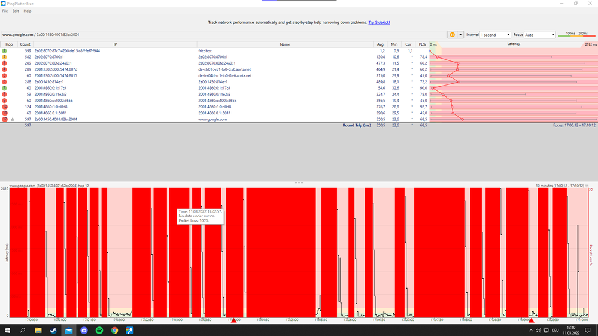Select hop 12 red circle icon

pyautogui.click(x=4, y=119)
